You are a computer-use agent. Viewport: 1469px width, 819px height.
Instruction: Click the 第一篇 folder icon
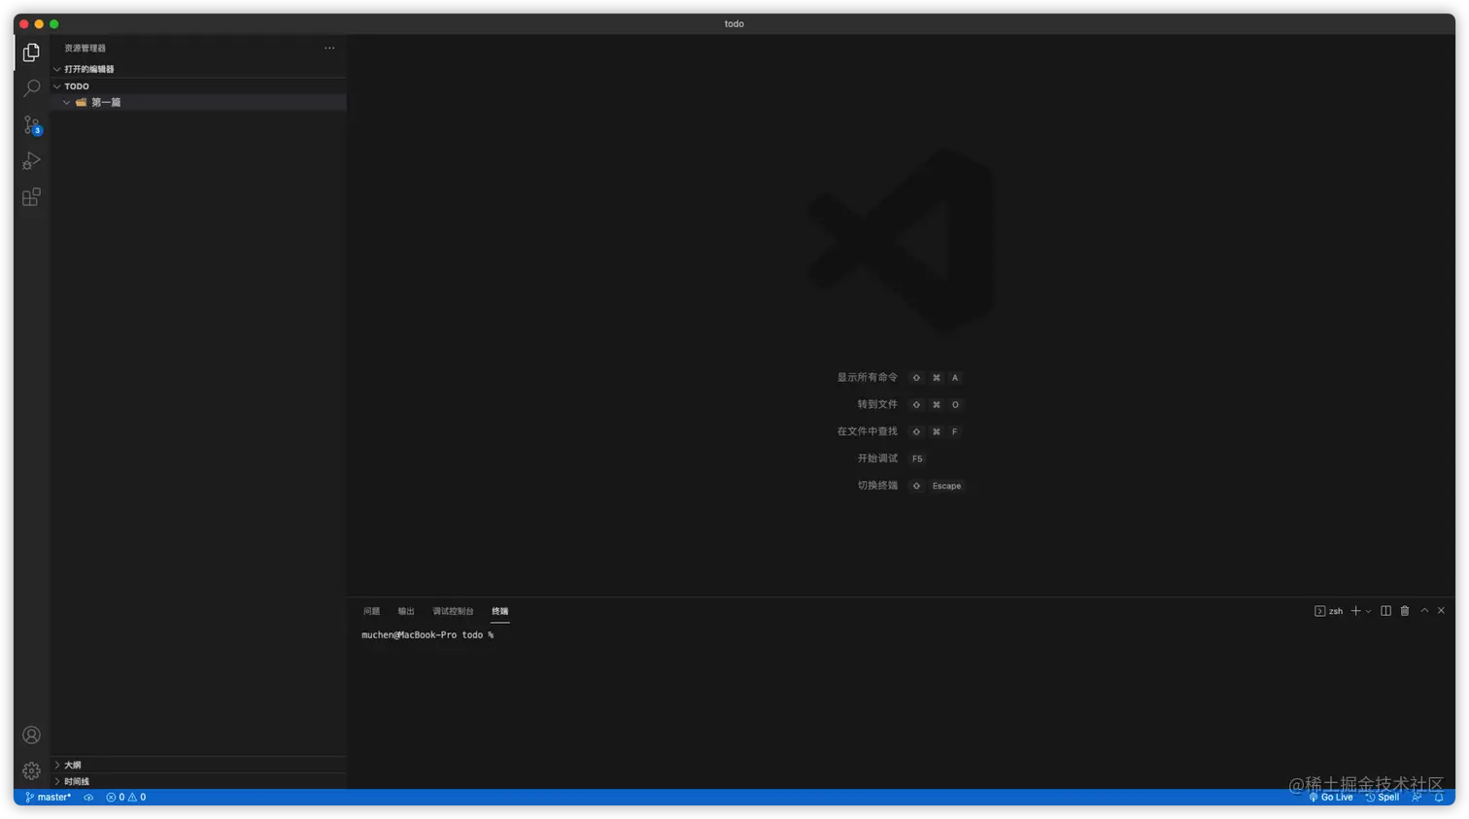[82, 102]
